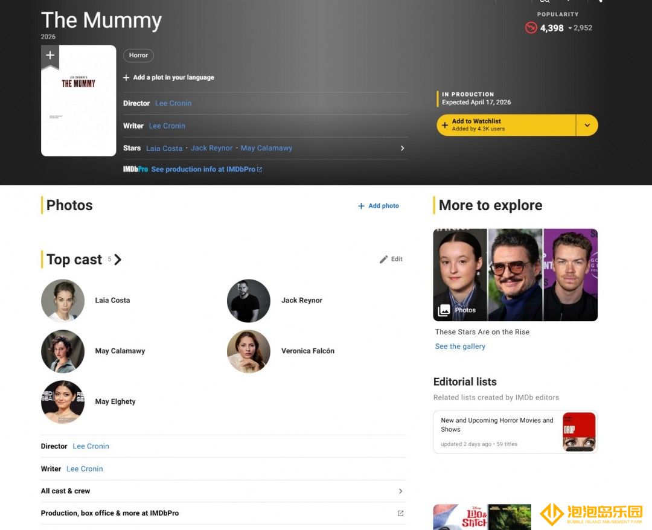Open May Elghety's cast photo

coord(63,402)
